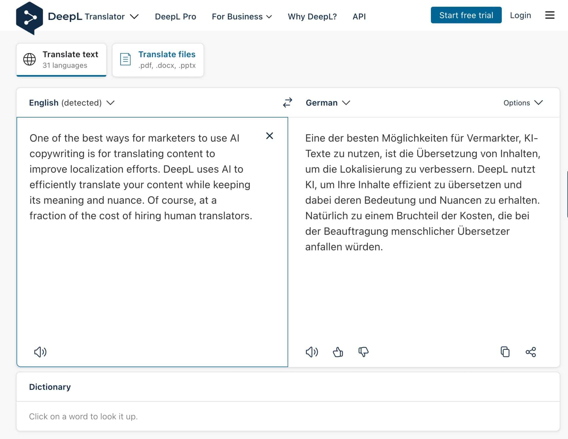The width and height of the screenshot is (568, 439).
Task: Play audio of the English source text
Action: click(40, 352)
